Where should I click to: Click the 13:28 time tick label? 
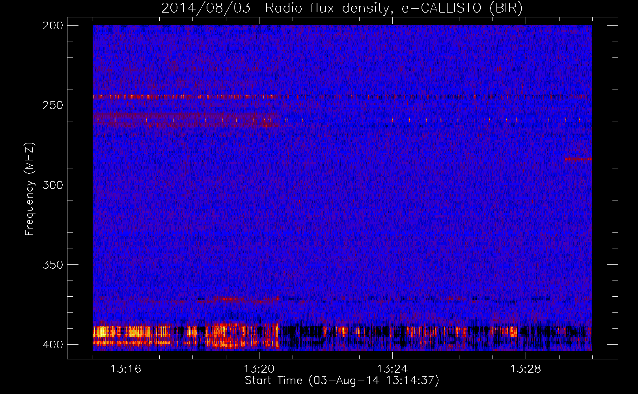[x=526, y=369]
